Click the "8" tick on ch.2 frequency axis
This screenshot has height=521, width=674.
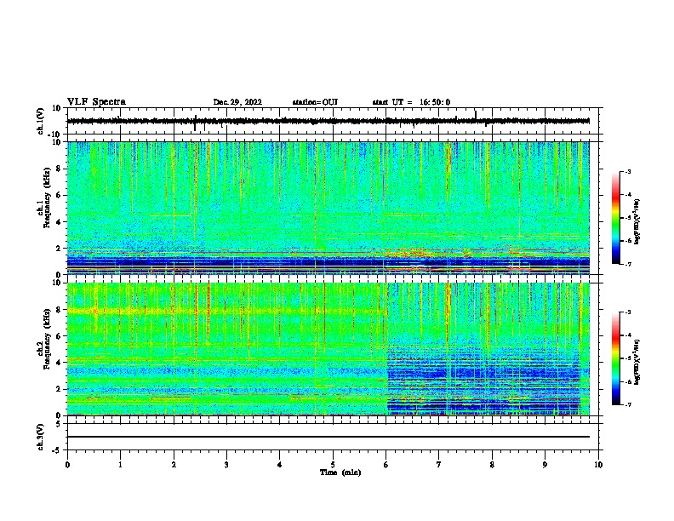click(x=59, y=310)
